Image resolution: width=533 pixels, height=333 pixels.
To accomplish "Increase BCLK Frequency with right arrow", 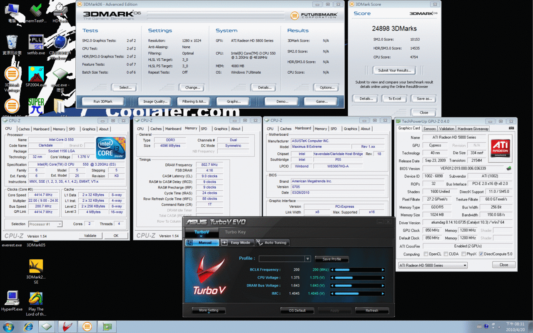I will (x=383, y=270).
